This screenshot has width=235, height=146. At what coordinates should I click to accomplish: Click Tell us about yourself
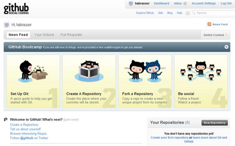coord(25,129)
